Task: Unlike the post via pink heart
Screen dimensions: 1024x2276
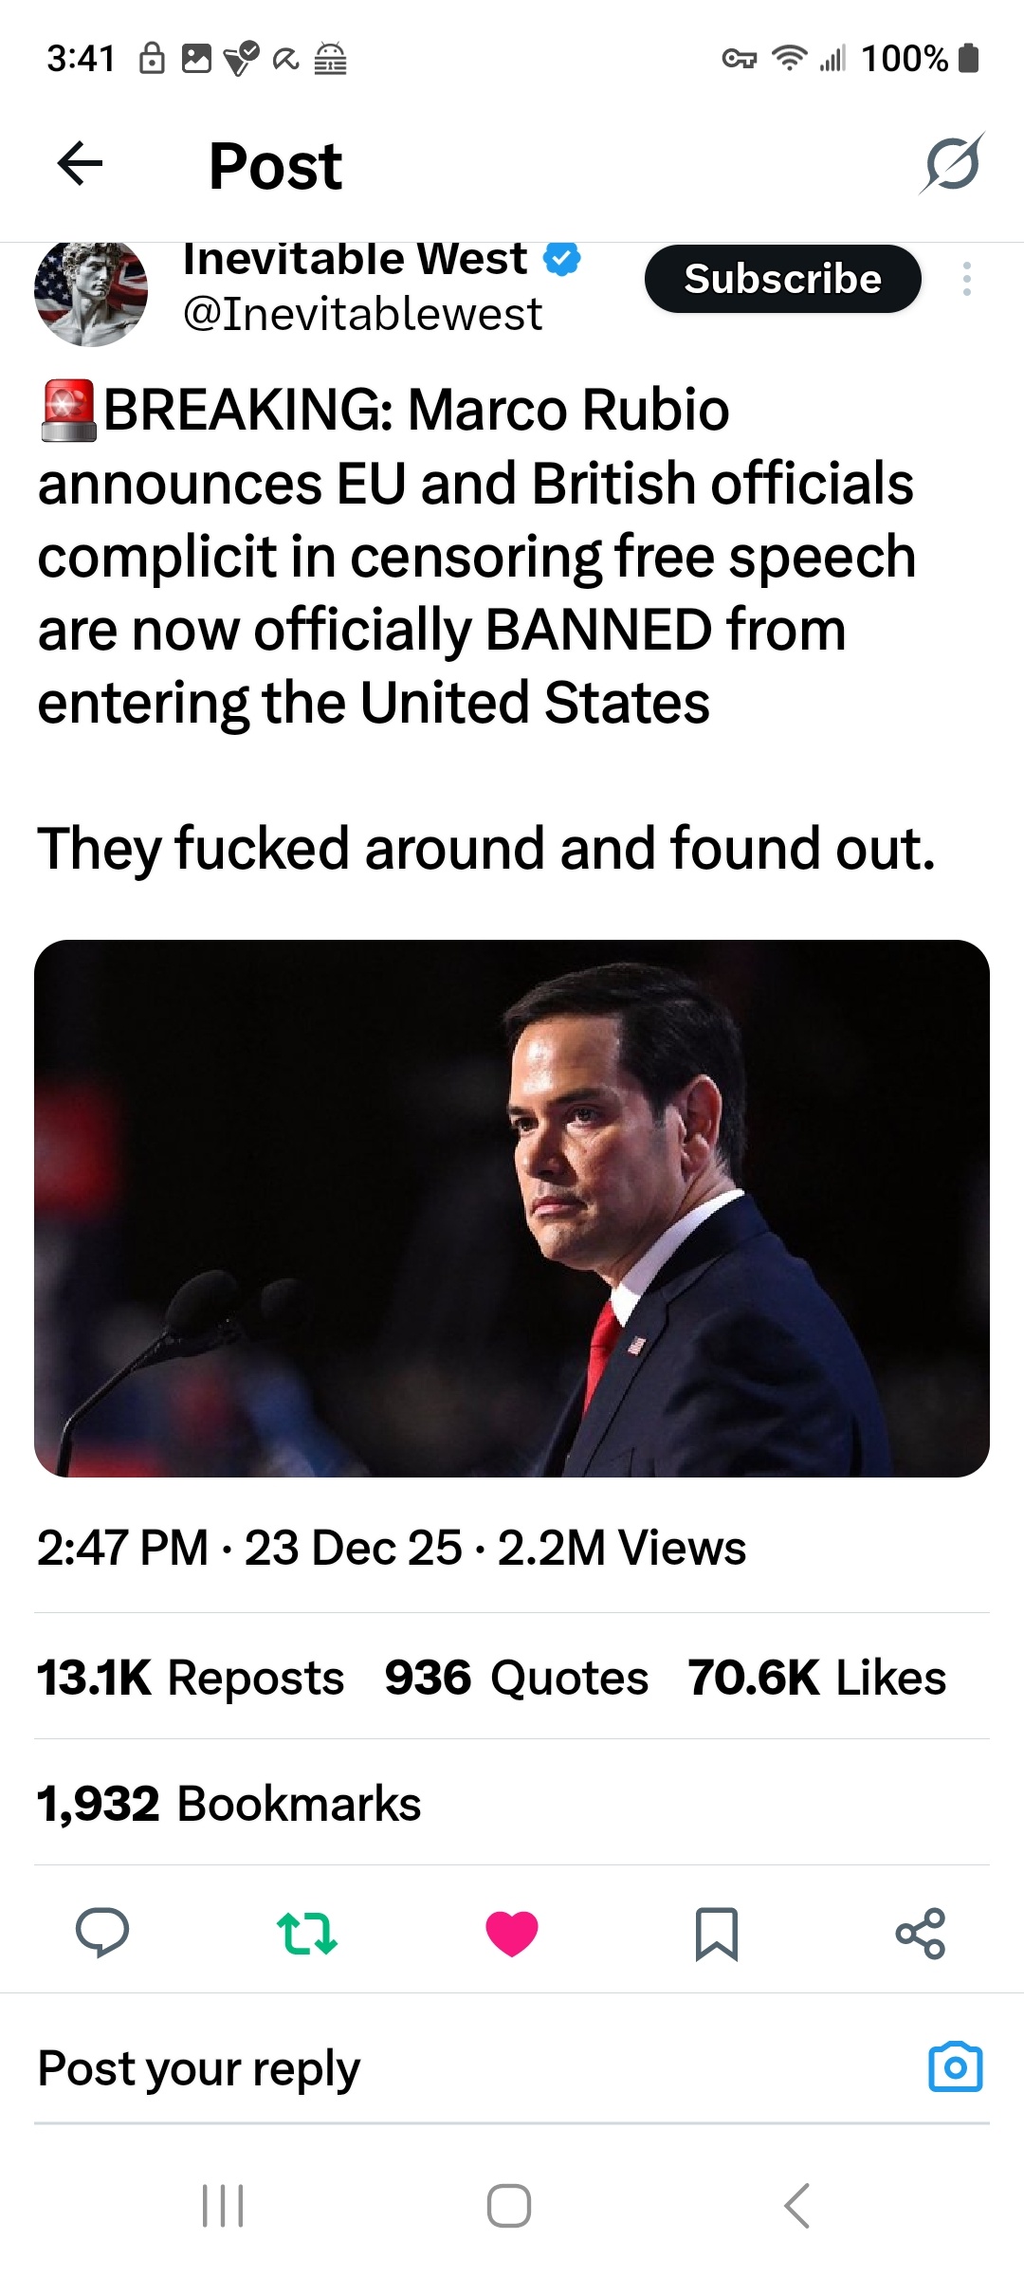Action: click(512, 1933)
